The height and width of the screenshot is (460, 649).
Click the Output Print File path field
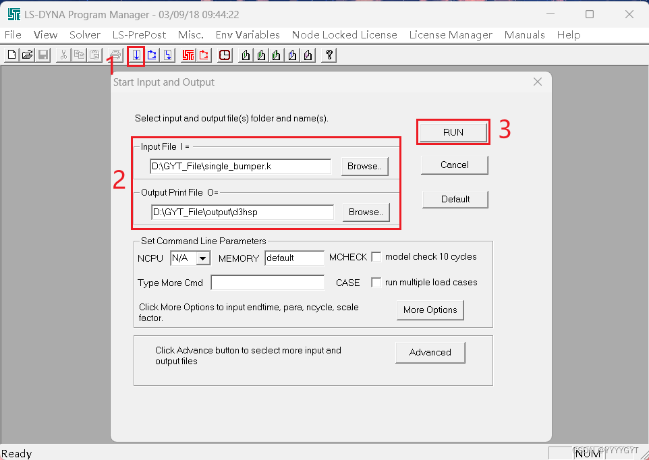pyautogui.click(x=243, y=212)
